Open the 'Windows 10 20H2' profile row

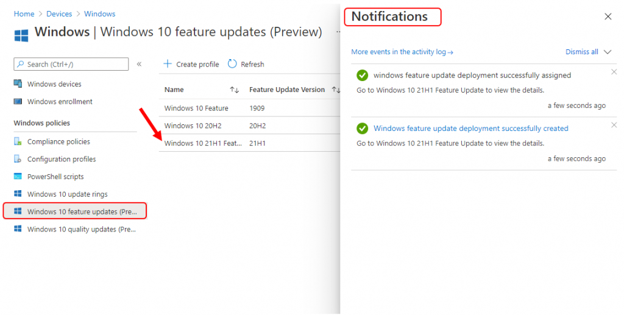coord(193,126)
